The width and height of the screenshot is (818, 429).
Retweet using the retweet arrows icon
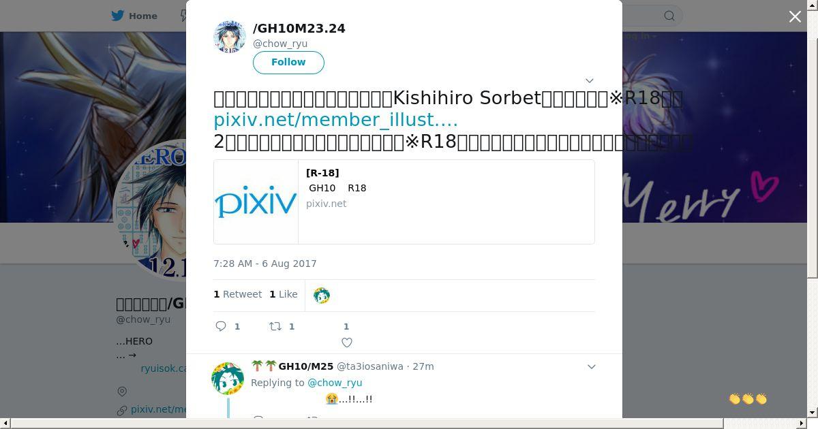coord(275,326)
